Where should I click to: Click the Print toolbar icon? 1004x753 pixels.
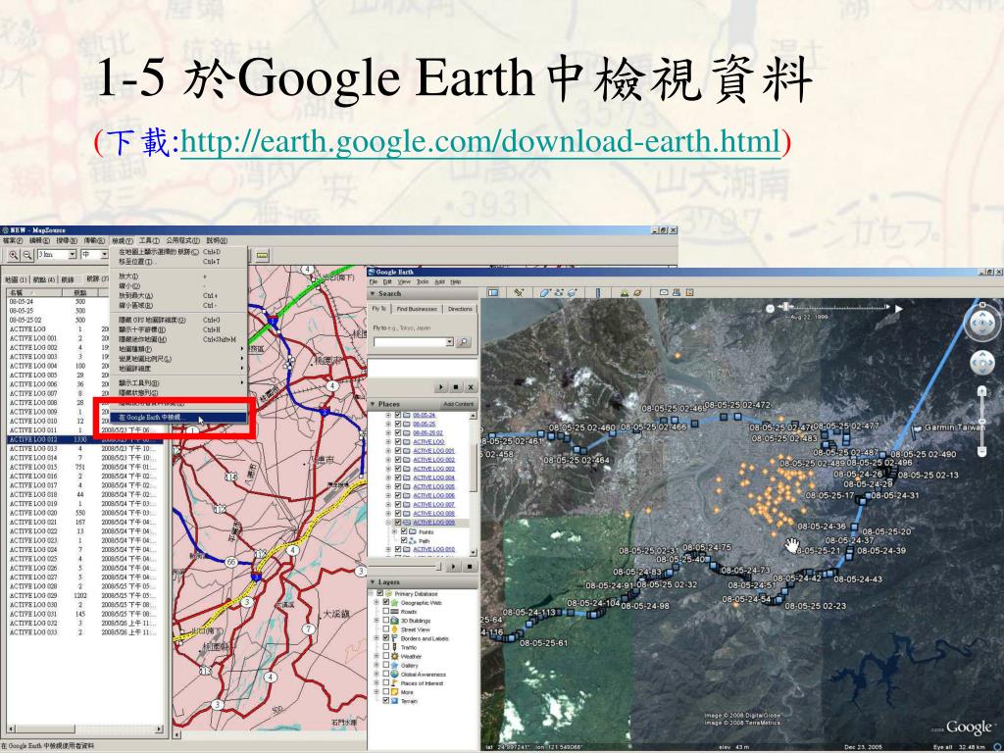(x=677, y=292)
